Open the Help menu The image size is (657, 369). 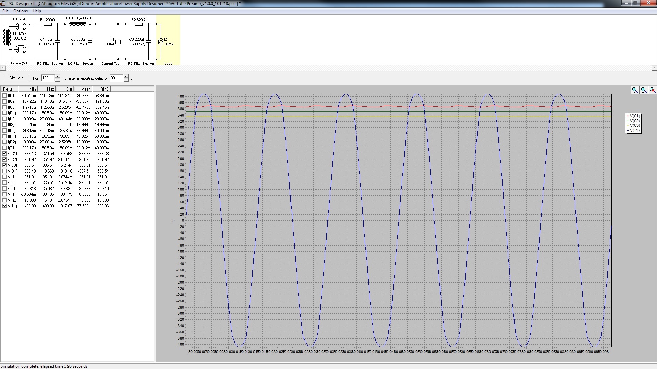pyautogui.click(x=37, y=11)
